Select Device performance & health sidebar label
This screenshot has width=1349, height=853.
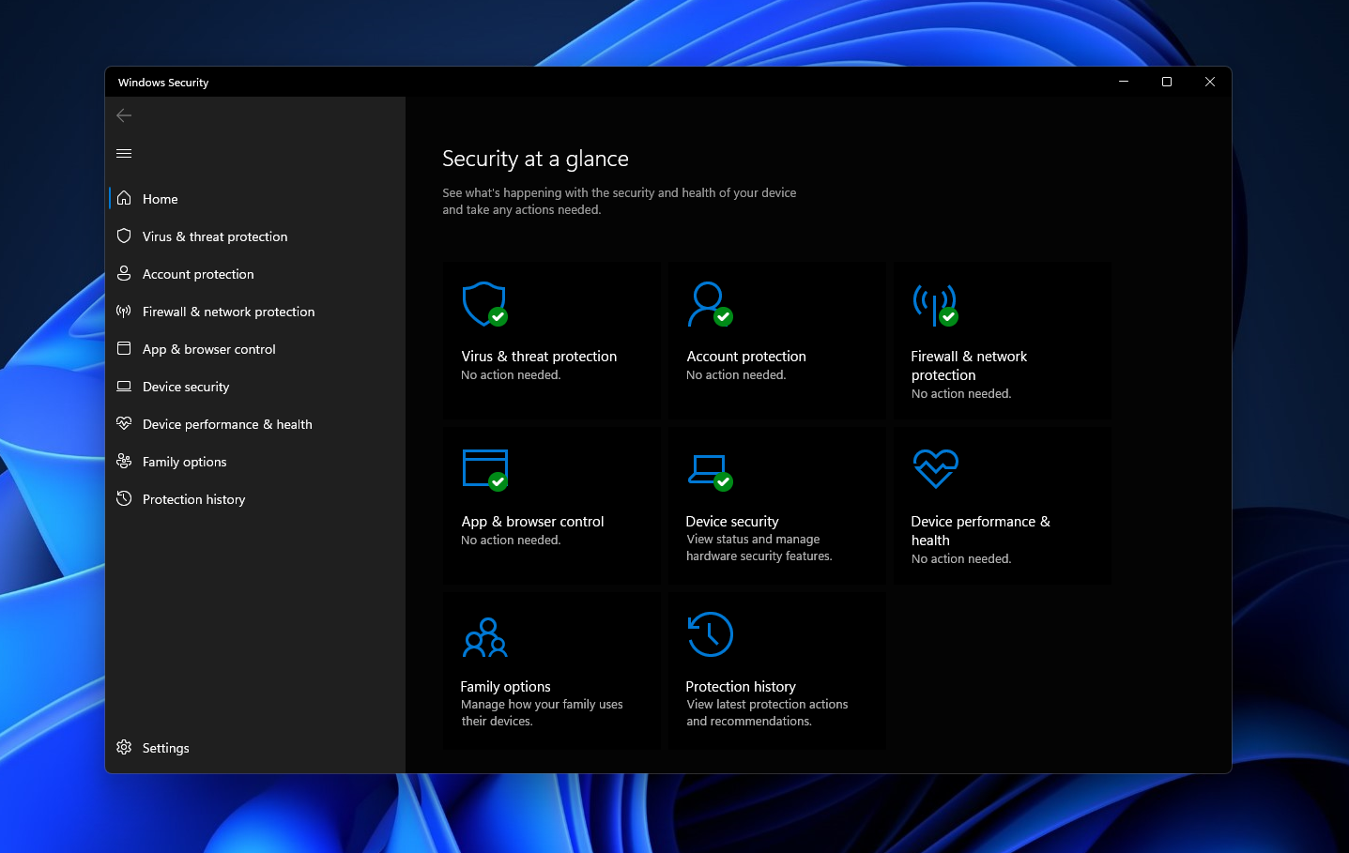pyautogui.click(x=227, y=424)
